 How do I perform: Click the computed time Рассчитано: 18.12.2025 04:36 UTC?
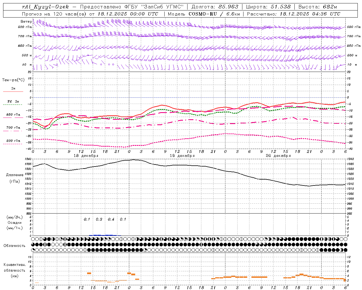click(x=294, y=14)
